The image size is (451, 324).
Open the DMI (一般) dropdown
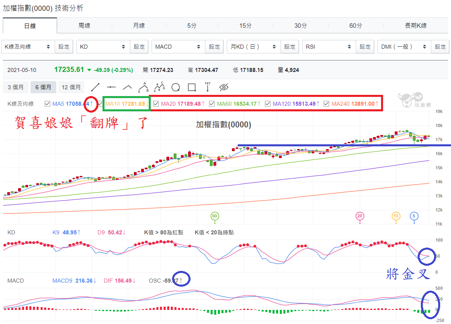(404, 47)
